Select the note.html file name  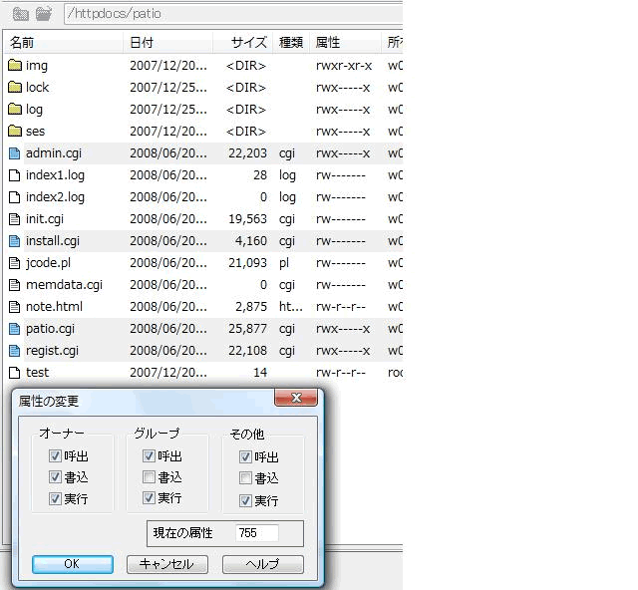[x=54, y=307]
